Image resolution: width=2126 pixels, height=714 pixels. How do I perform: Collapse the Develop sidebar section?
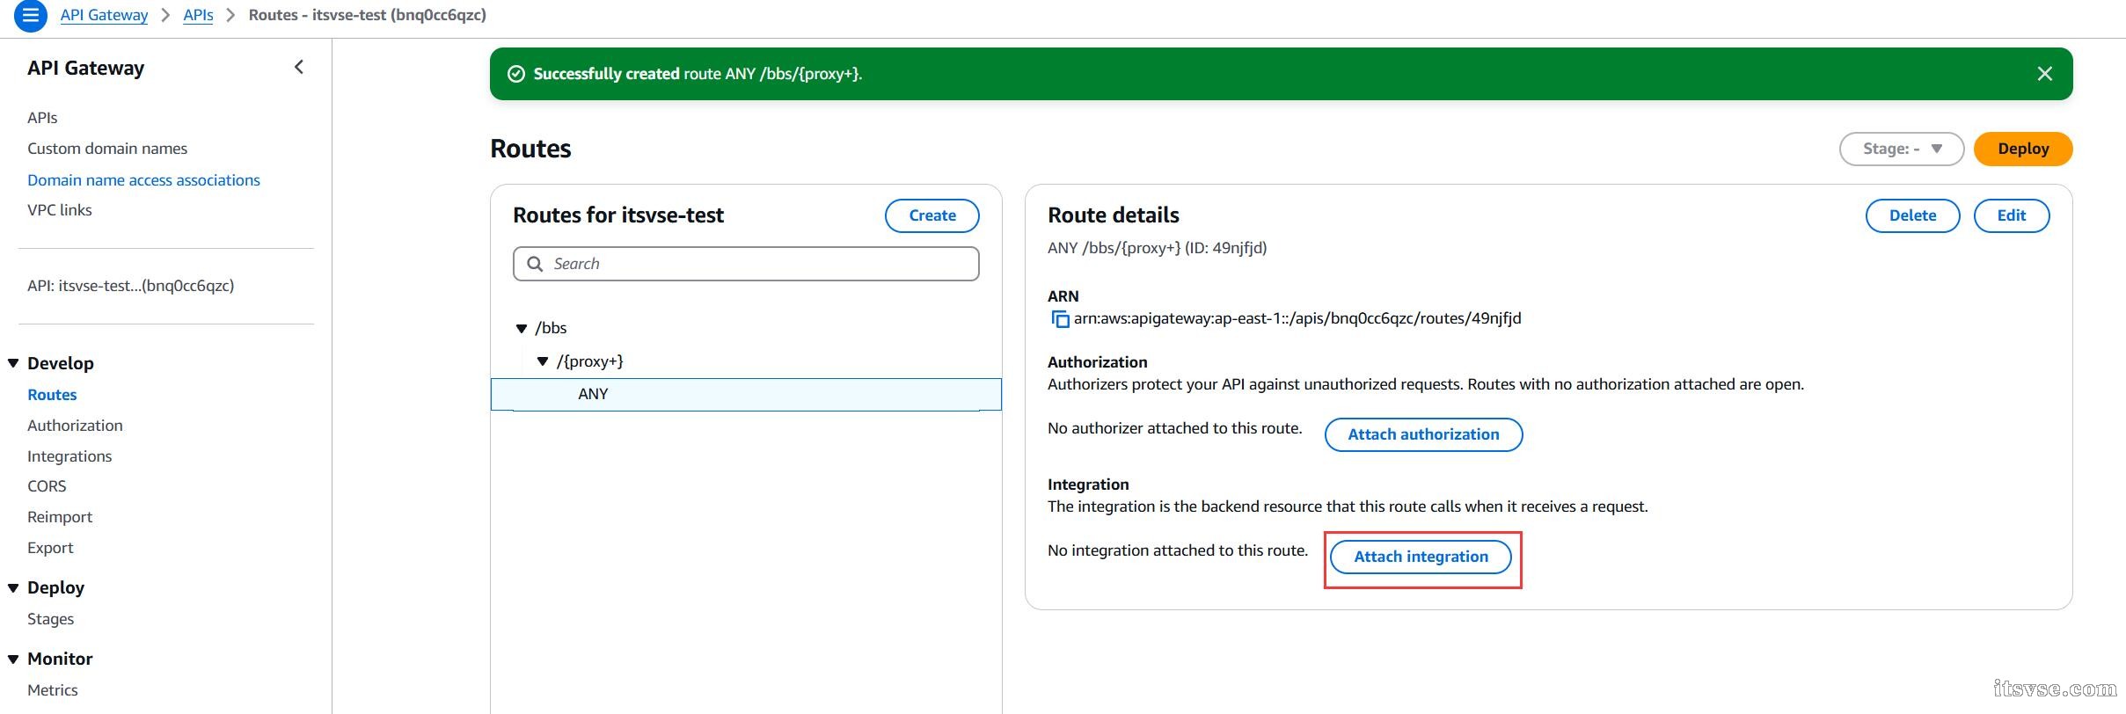pyautogui.click(x=13, y=363)
